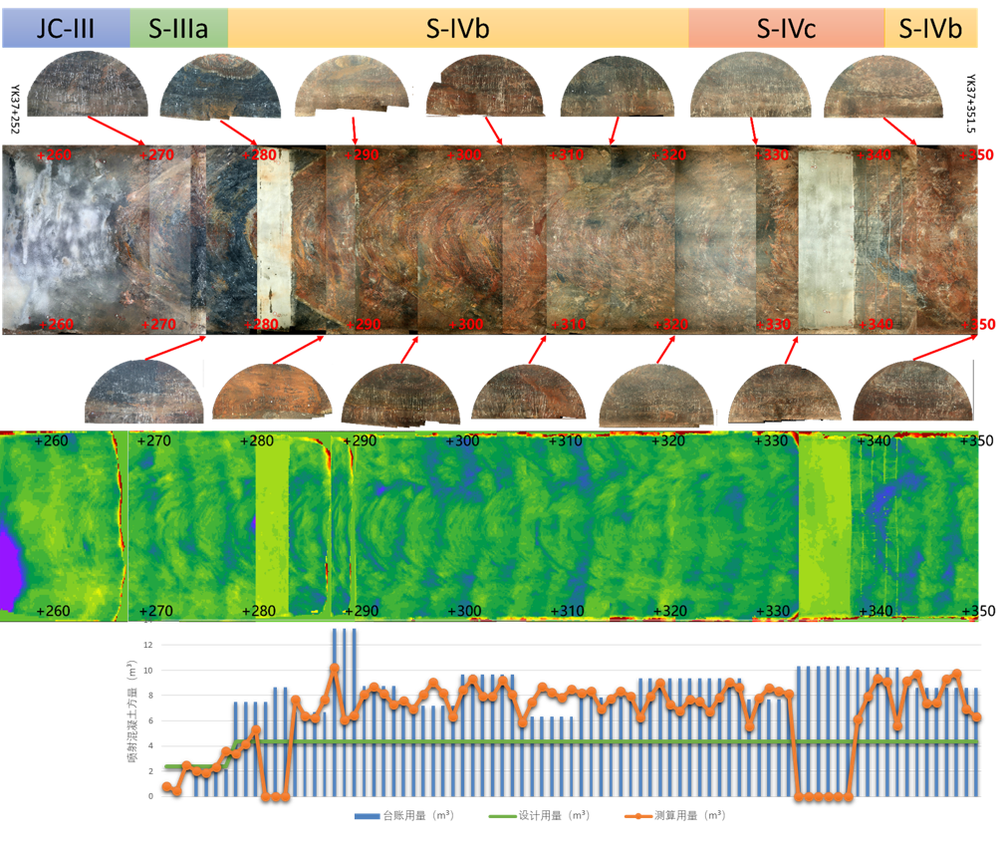The image size is (1005, 857).
Task: Select the last thumbnail in the lower photo row
Action: (x=912, y=390)
